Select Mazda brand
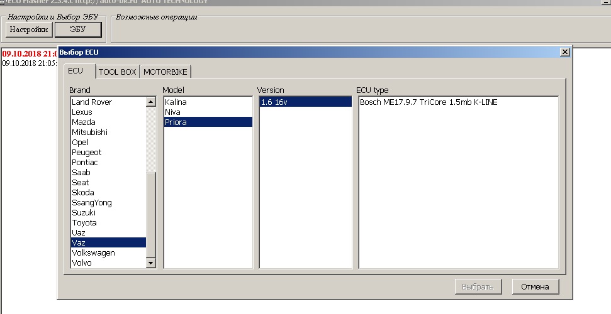 pos(108,122)
